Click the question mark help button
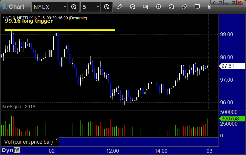246x155 pixels. coord(214,2)
